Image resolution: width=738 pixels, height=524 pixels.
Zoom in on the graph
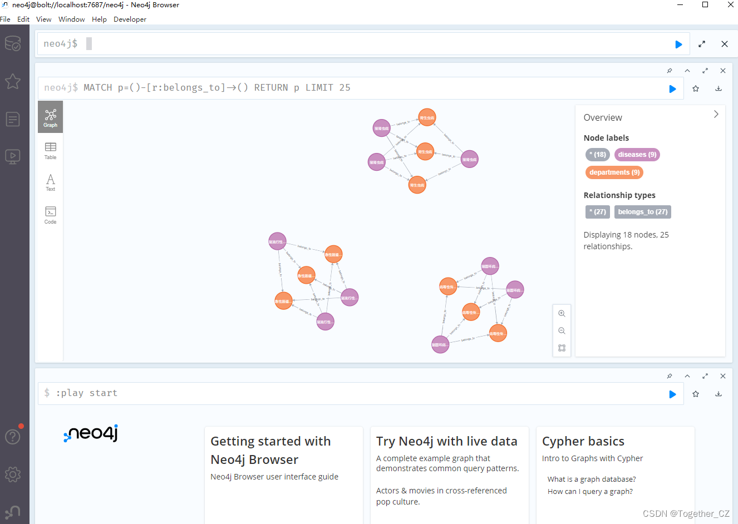point(562,314)
